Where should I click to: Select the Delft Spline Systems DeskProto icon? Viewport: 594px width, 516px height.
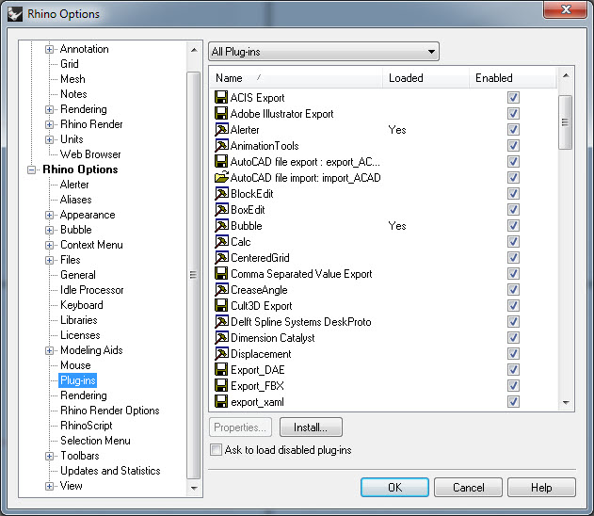221,322
